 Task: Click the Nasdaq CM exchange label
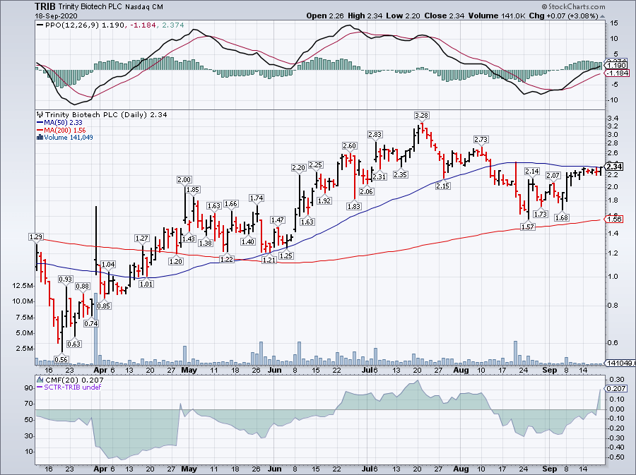click(x=144, y=7)
